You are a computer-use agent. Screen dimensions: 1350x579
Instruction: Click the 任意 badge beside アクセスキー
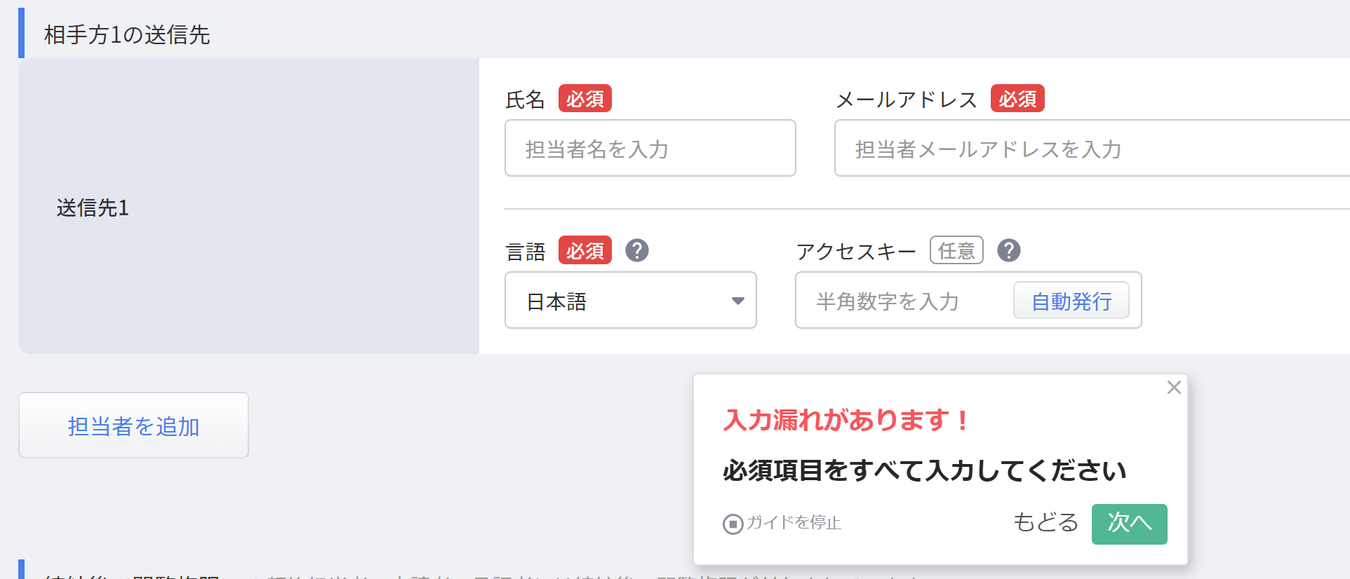(956, 250)
